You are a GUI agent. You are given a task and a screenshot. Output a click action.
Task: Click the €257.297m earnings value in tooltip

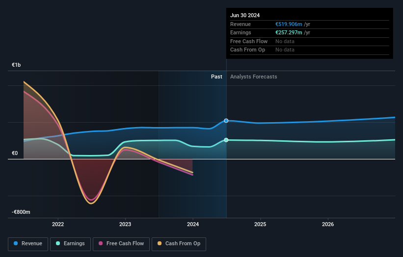point(289,32)
